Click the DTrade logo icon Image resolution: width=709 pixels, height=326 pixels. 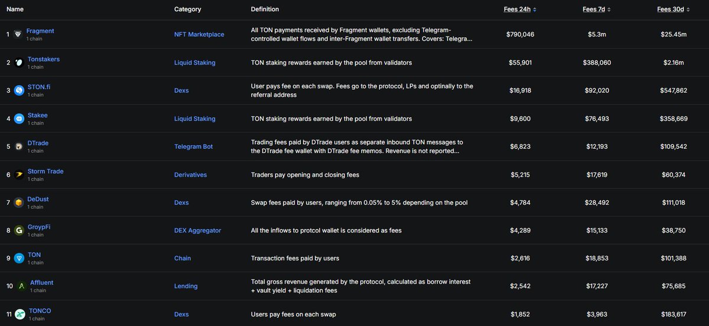coord(19,146)
